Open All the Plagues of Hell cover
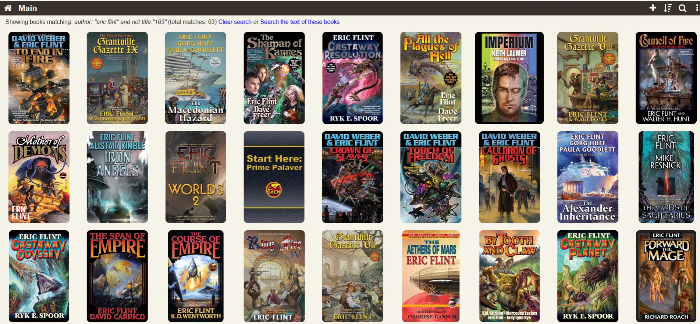Viewport: 700px width, 324px height. click(x=431, y=78)
